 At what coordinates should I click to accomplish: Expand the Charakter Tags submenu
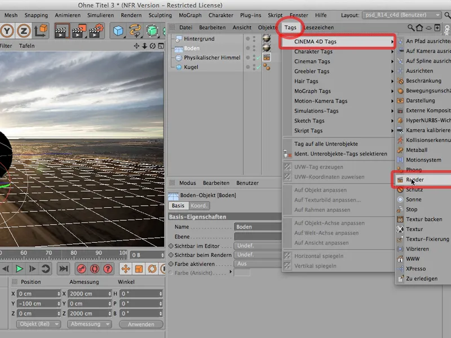339,51
